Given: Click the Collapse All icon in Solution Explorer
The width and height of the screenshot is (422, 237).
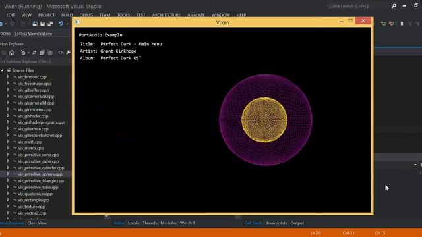Looking at the screenshot, I should [x=42, y=53].
